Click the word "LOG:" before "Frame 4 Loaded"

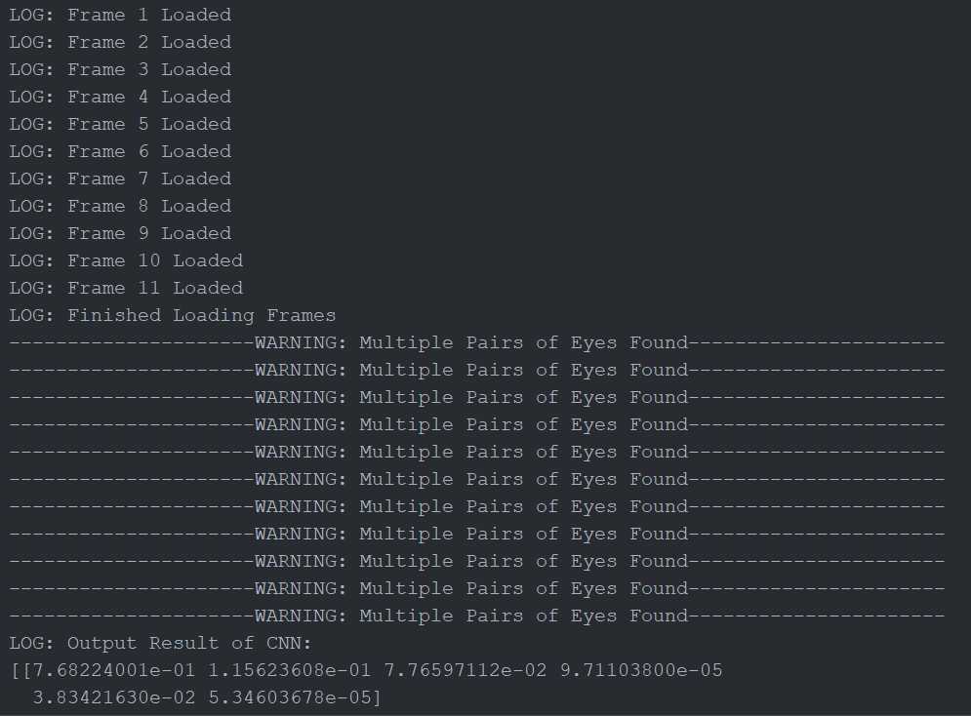coord(32,97)
